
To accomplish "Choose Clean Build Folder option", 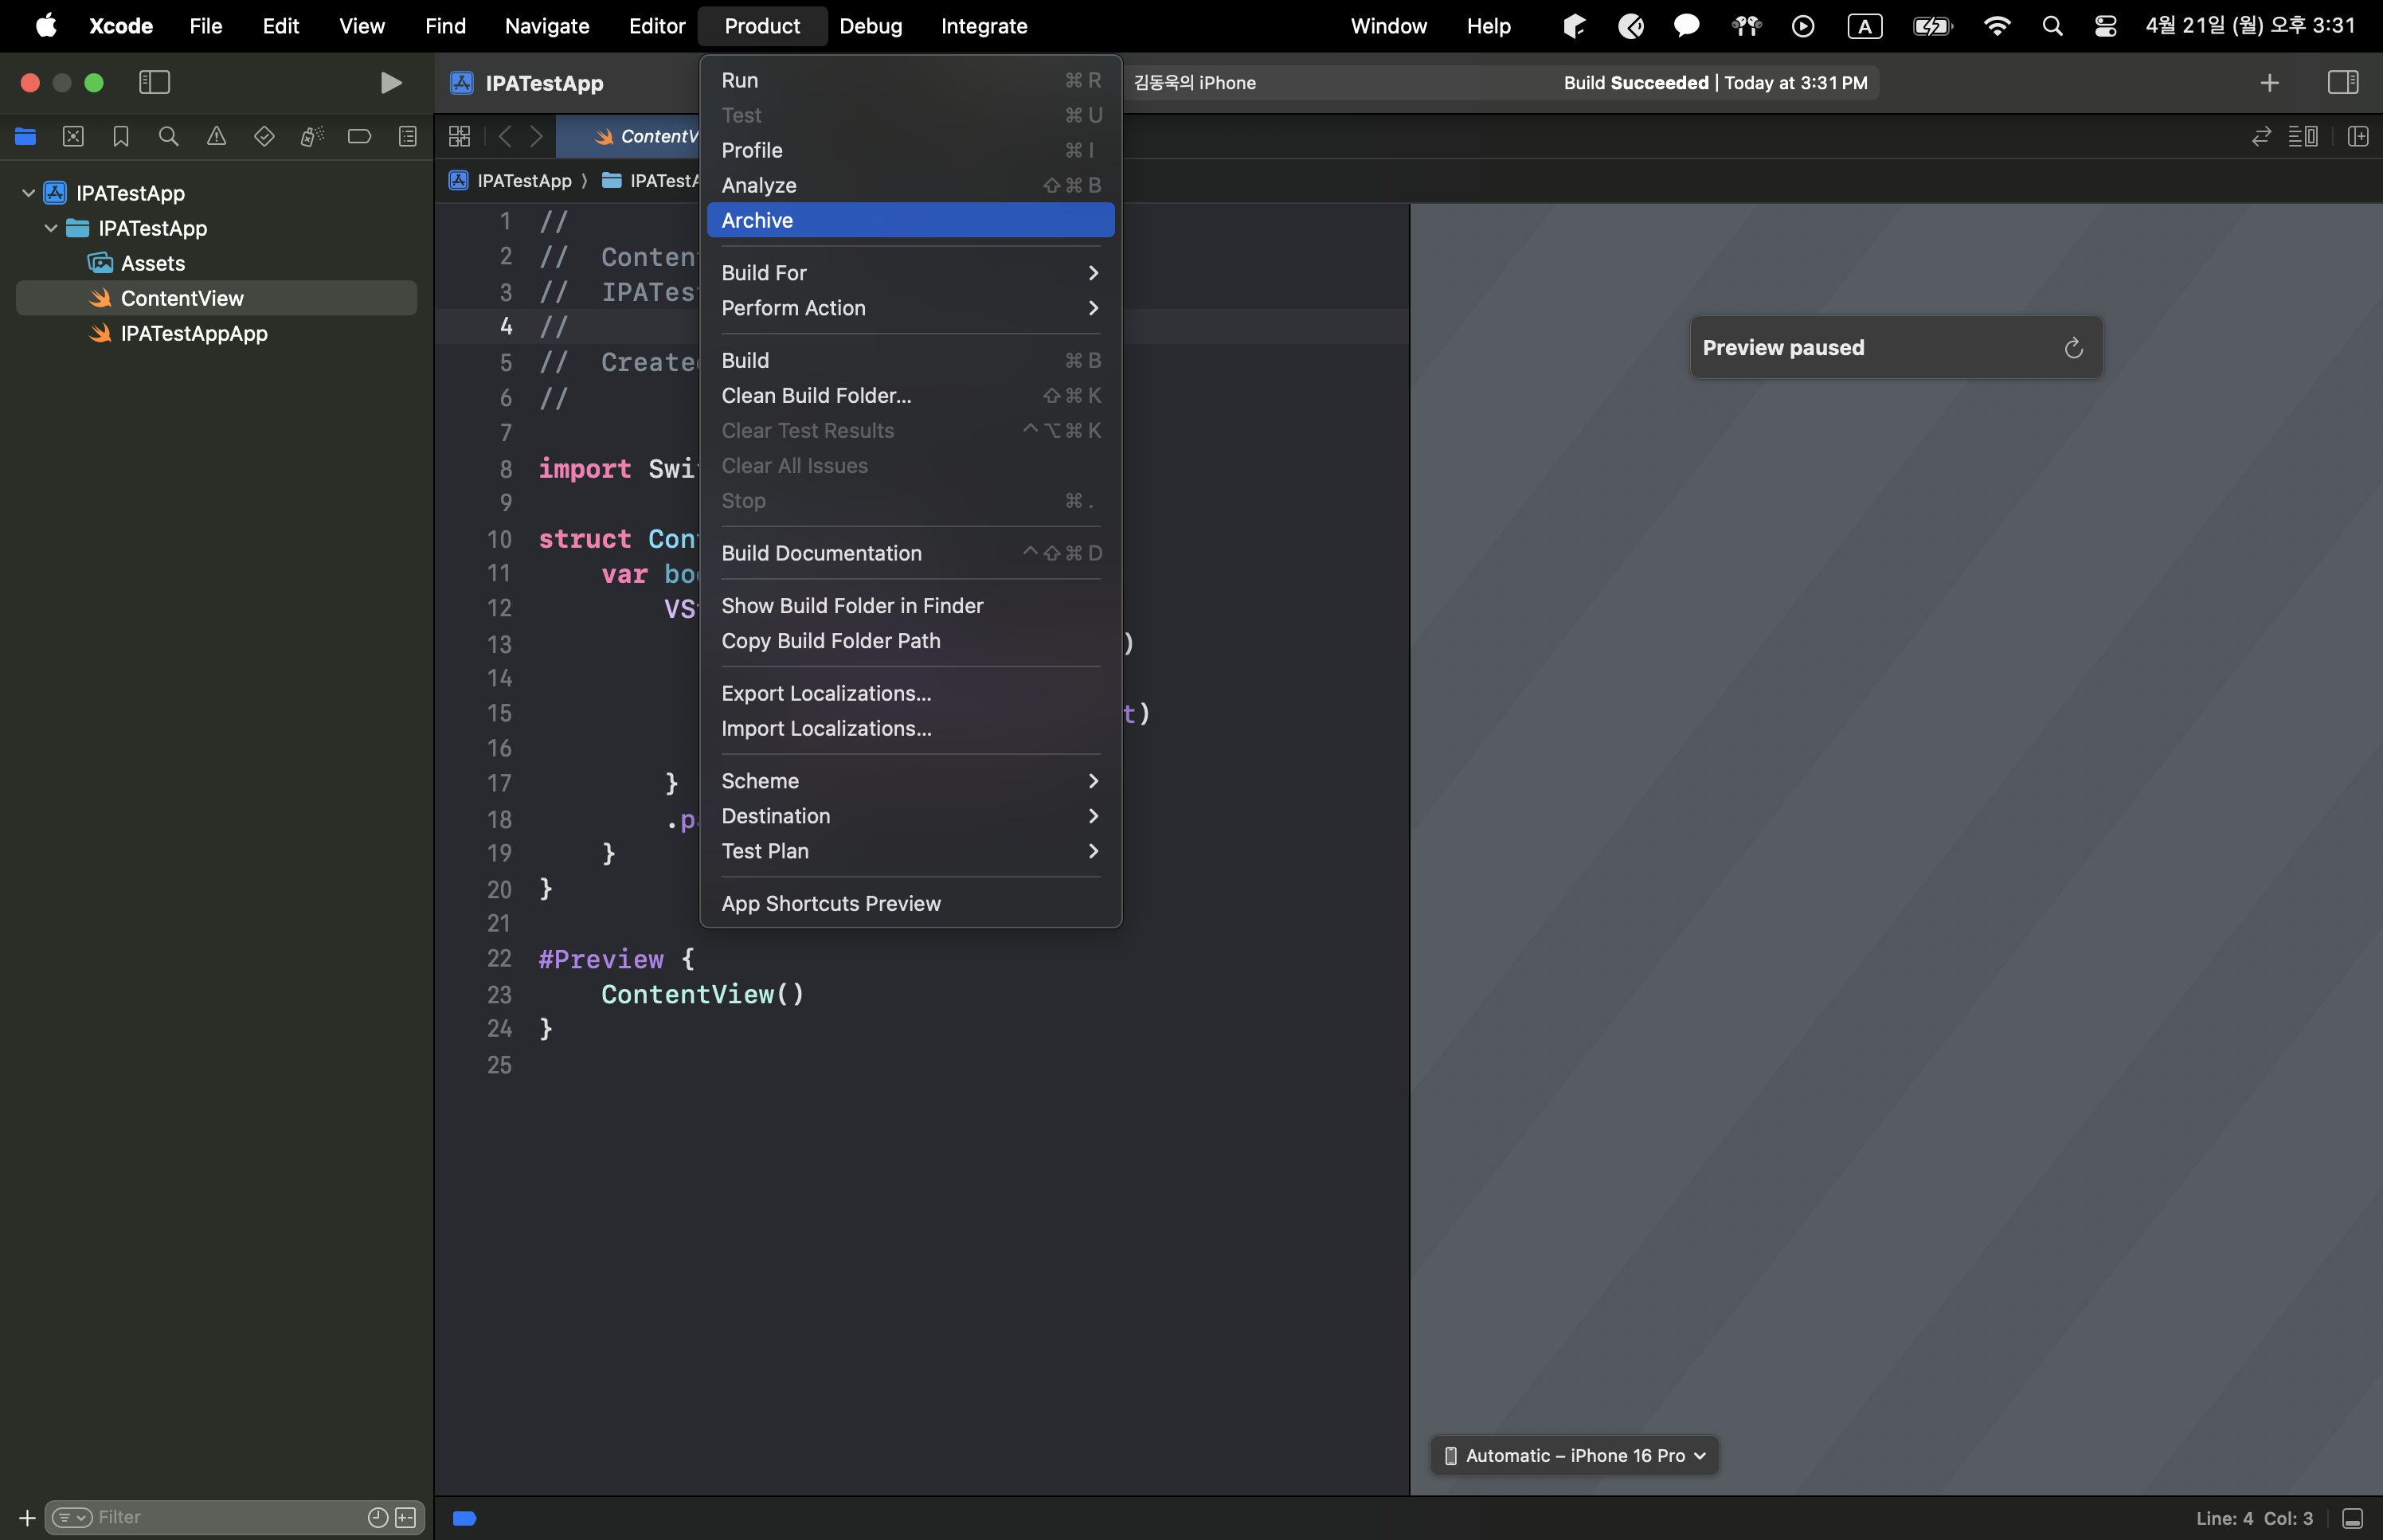I will (x=816, y=396).
